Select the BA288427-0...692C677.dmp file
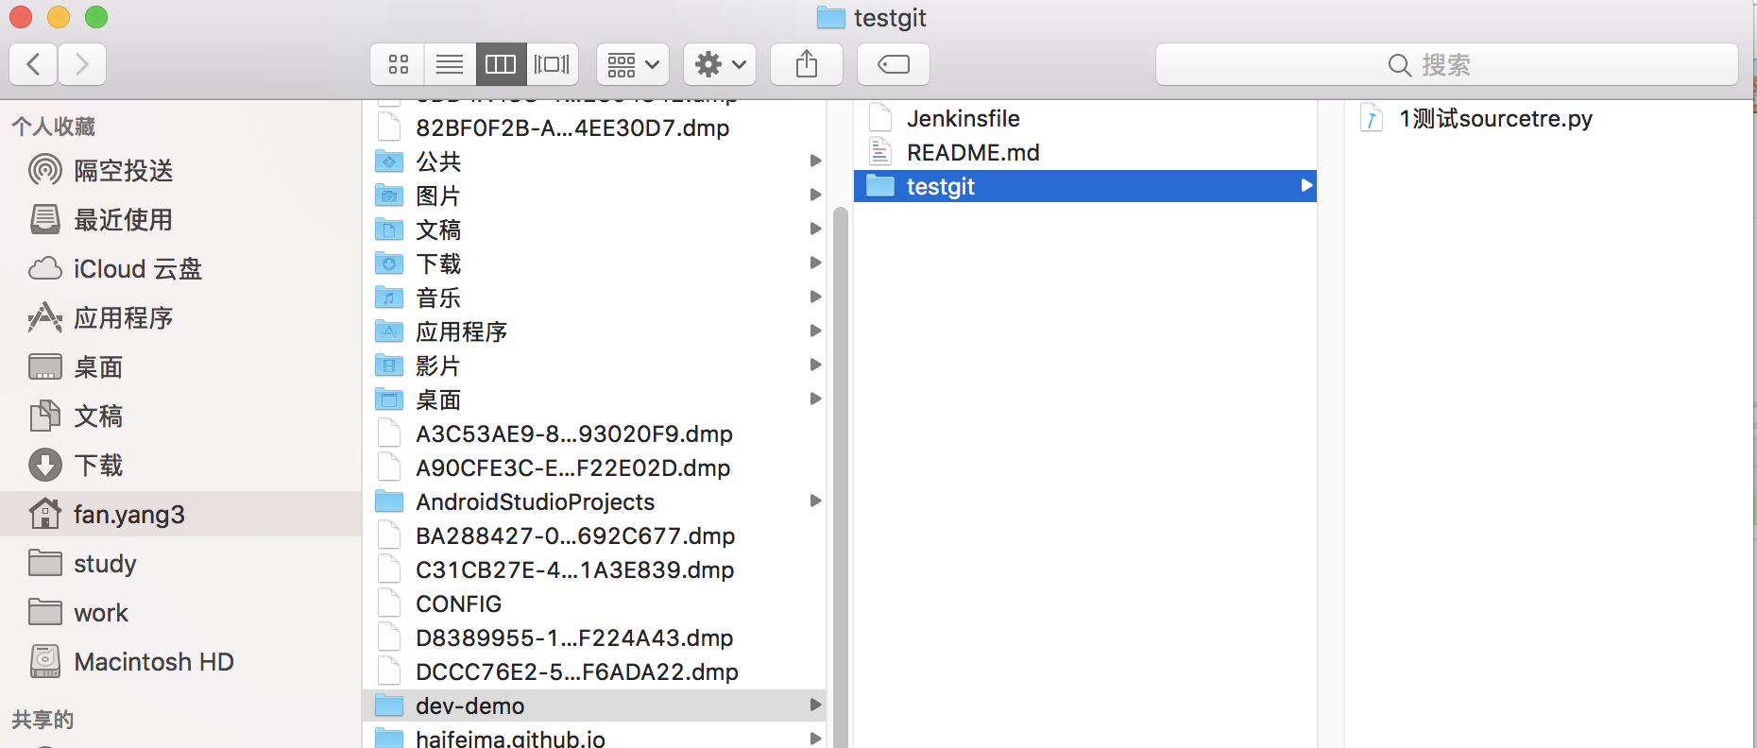The image size is (1757, 748). click(x=594, y=535)
